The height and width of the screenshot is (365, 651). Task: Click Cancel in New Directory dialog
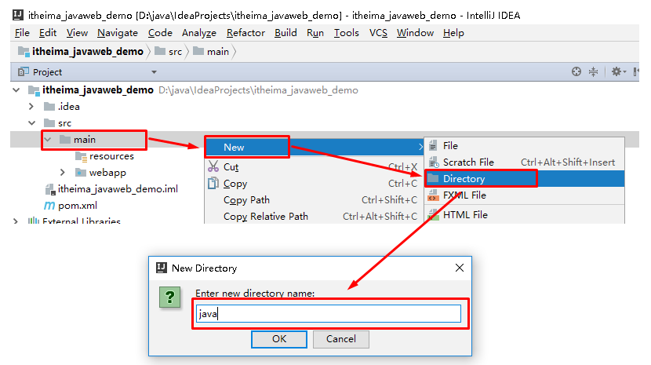pyautogui.click(x=341, y=339)
